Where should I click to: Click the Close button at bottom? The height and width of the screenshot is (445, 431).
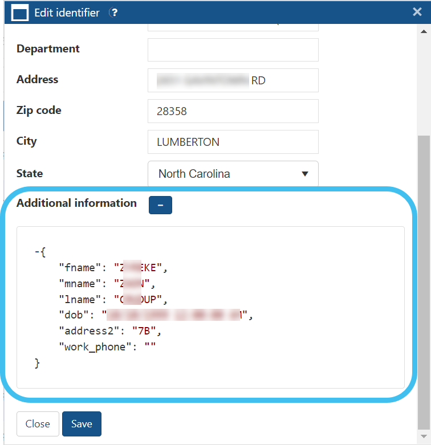(x=38, y=424)
